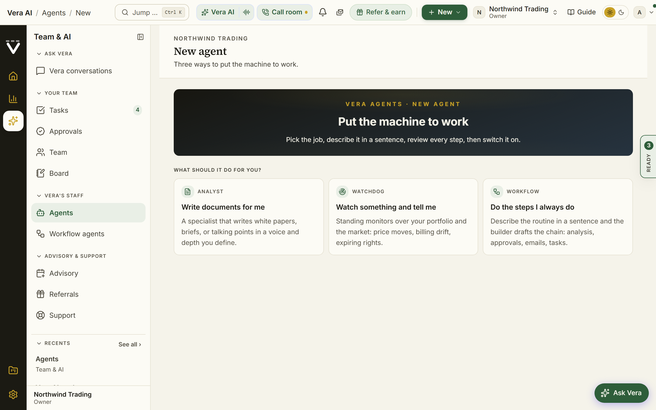This screenshot has width=656, height=410.
Task: Open the mail inbox icon
Action: coord(340,12)
